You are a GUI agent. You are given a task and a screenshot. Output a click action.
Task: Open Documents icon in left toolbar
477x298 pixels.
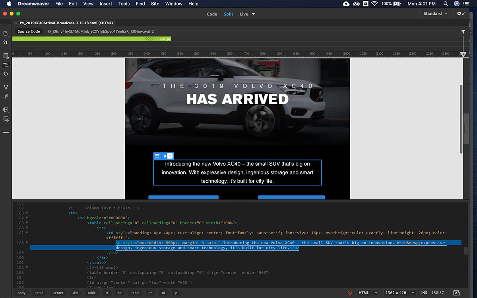click(6, 33)
